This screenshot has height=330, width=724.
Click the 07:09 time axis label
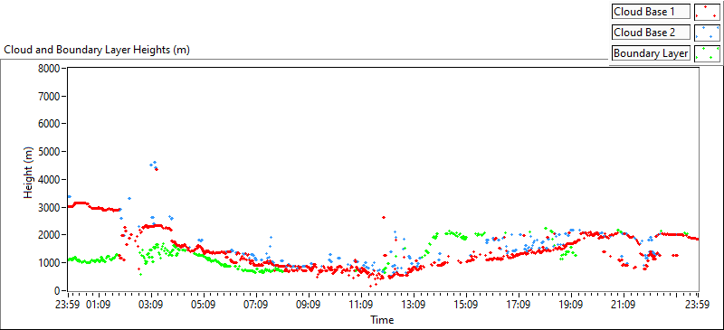[x=256, y=305]
